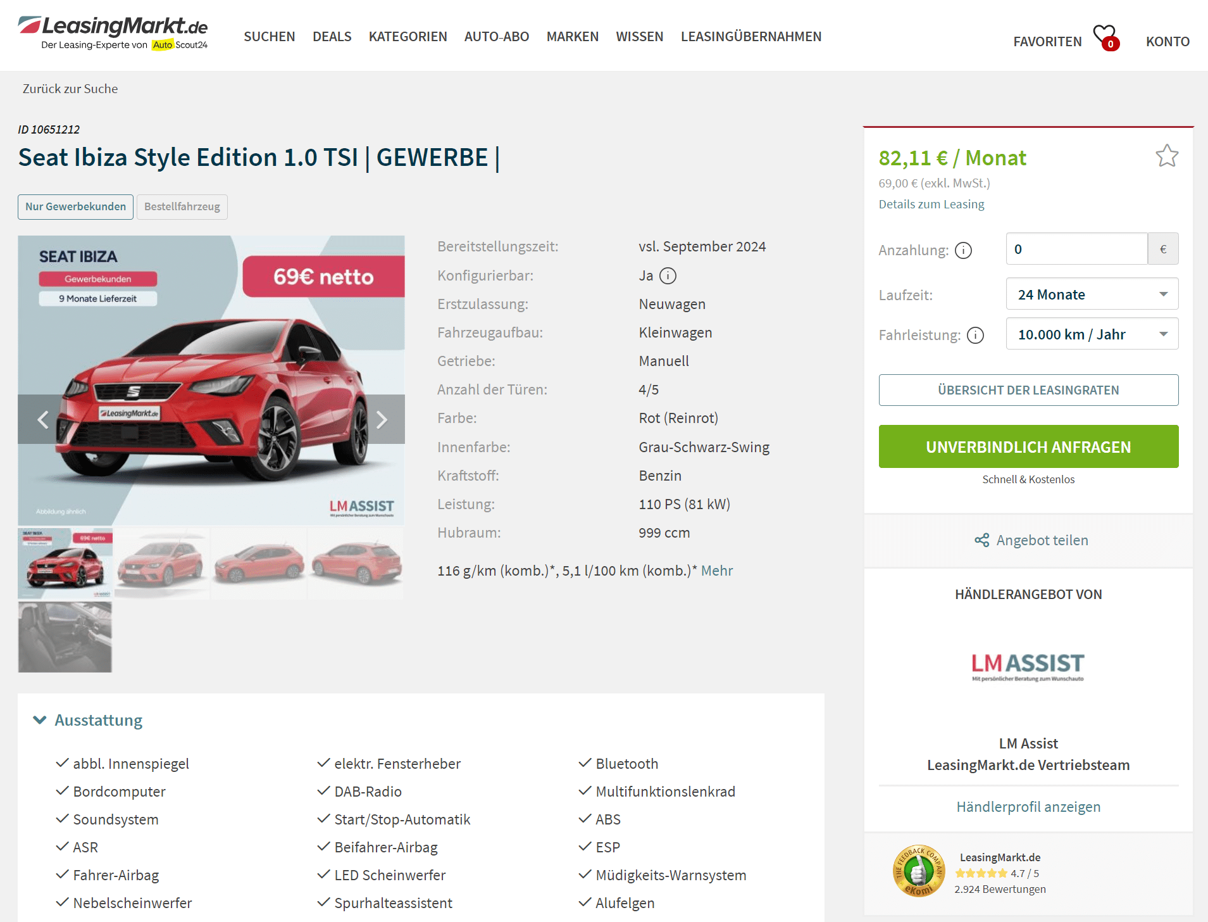Click the Nur Gewerbekunden tag
Image resolution: width=1208 pixels, height=922 pixels.
pyautogui.click(x=75, y=207)
